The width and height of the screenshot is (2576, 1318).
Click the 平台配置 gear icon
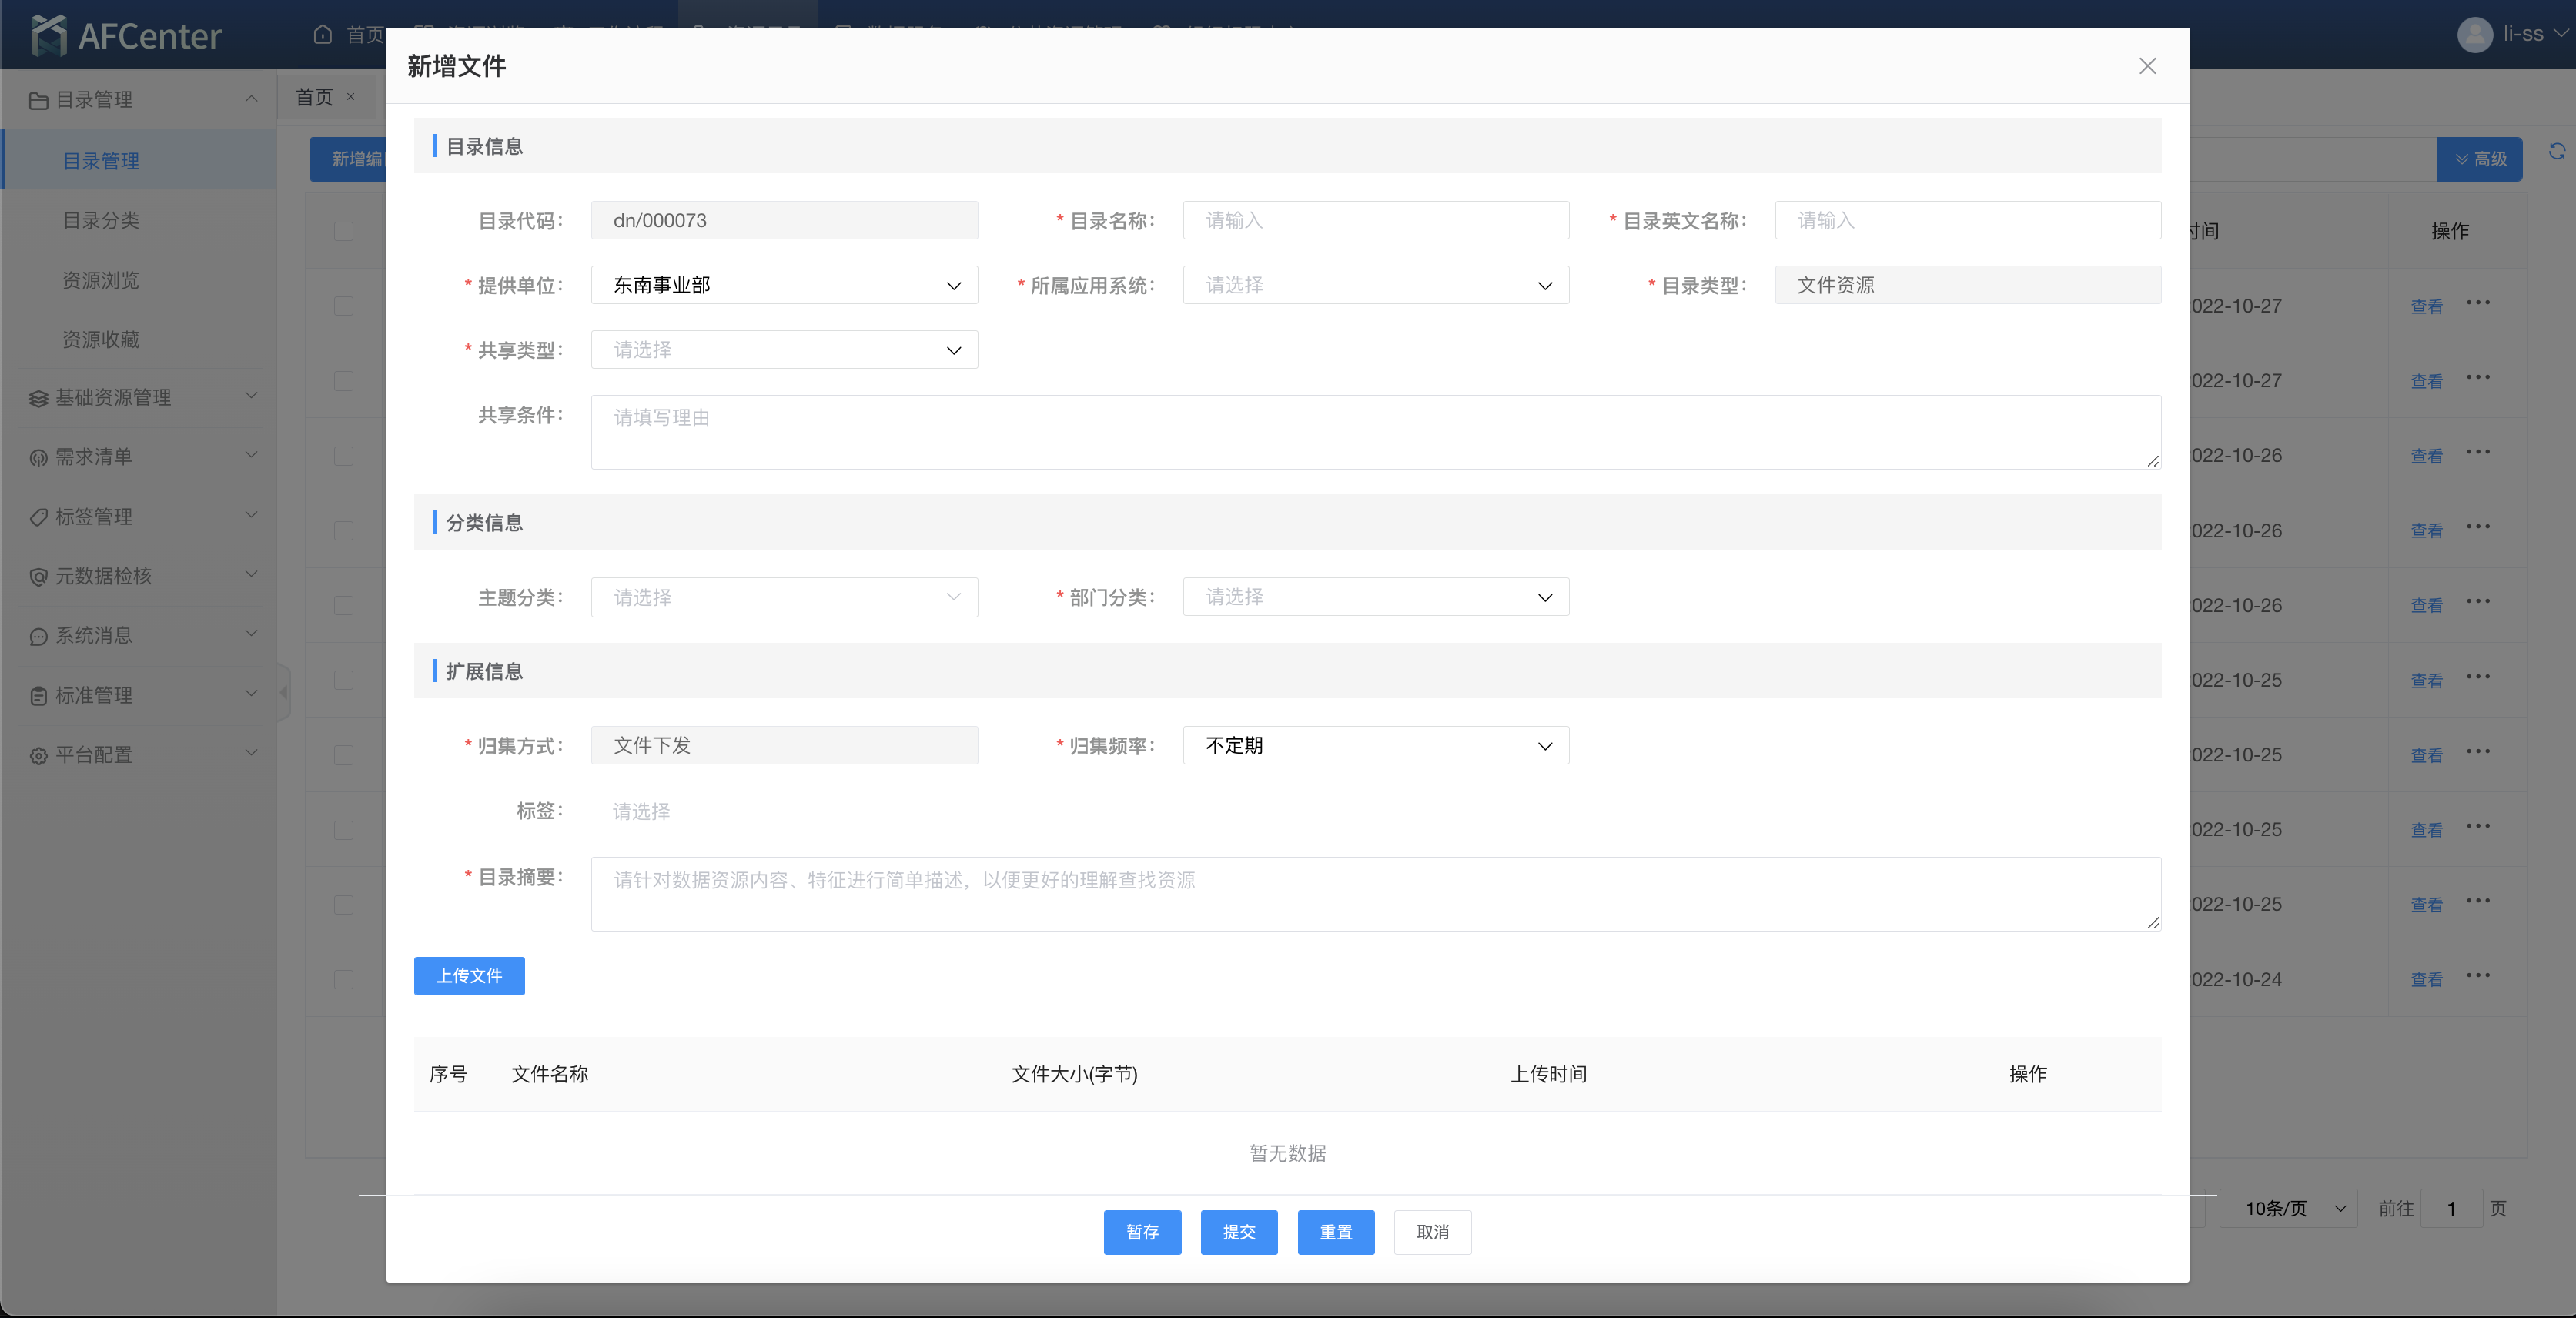pos(39,755)
